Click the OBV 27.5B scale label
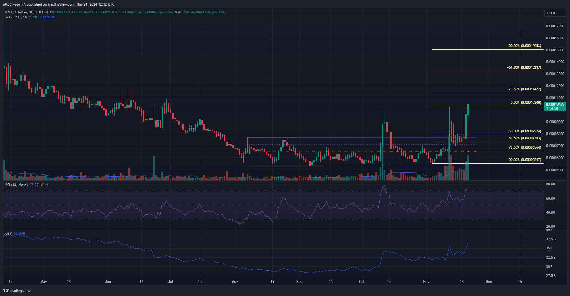The width and height of the screenshot is (570, 296). 551,276
